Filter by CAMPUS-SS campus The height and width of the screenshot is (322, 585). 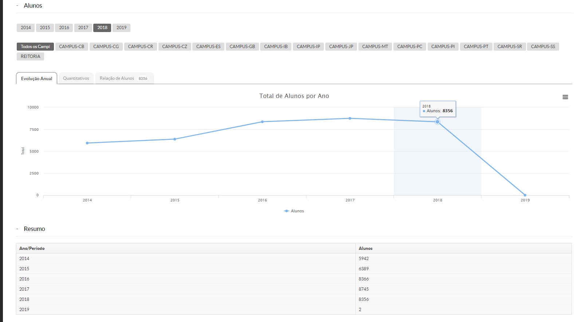[543, 47]
